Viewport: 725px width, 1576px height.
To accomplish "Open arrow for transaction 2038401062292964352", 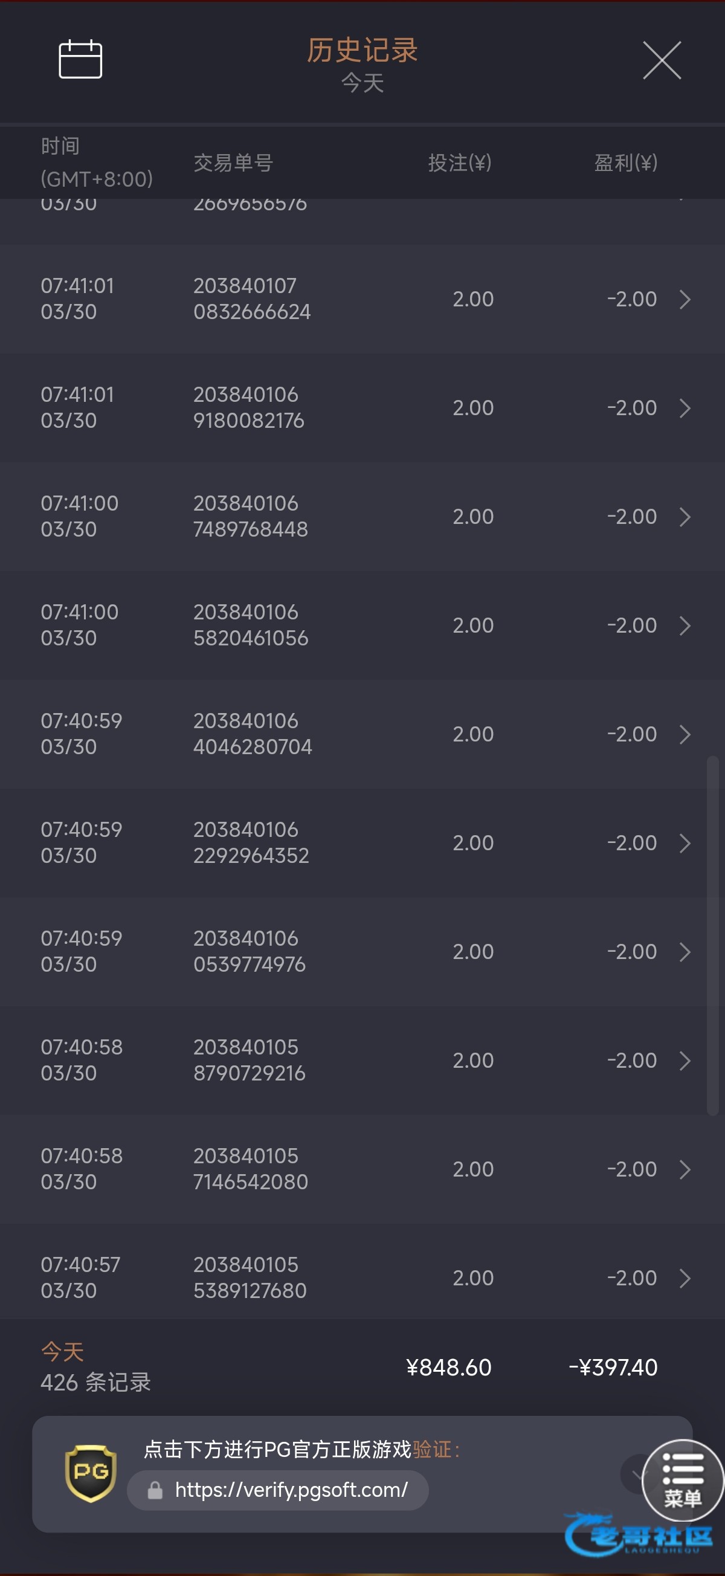I will tap(685, 843).
